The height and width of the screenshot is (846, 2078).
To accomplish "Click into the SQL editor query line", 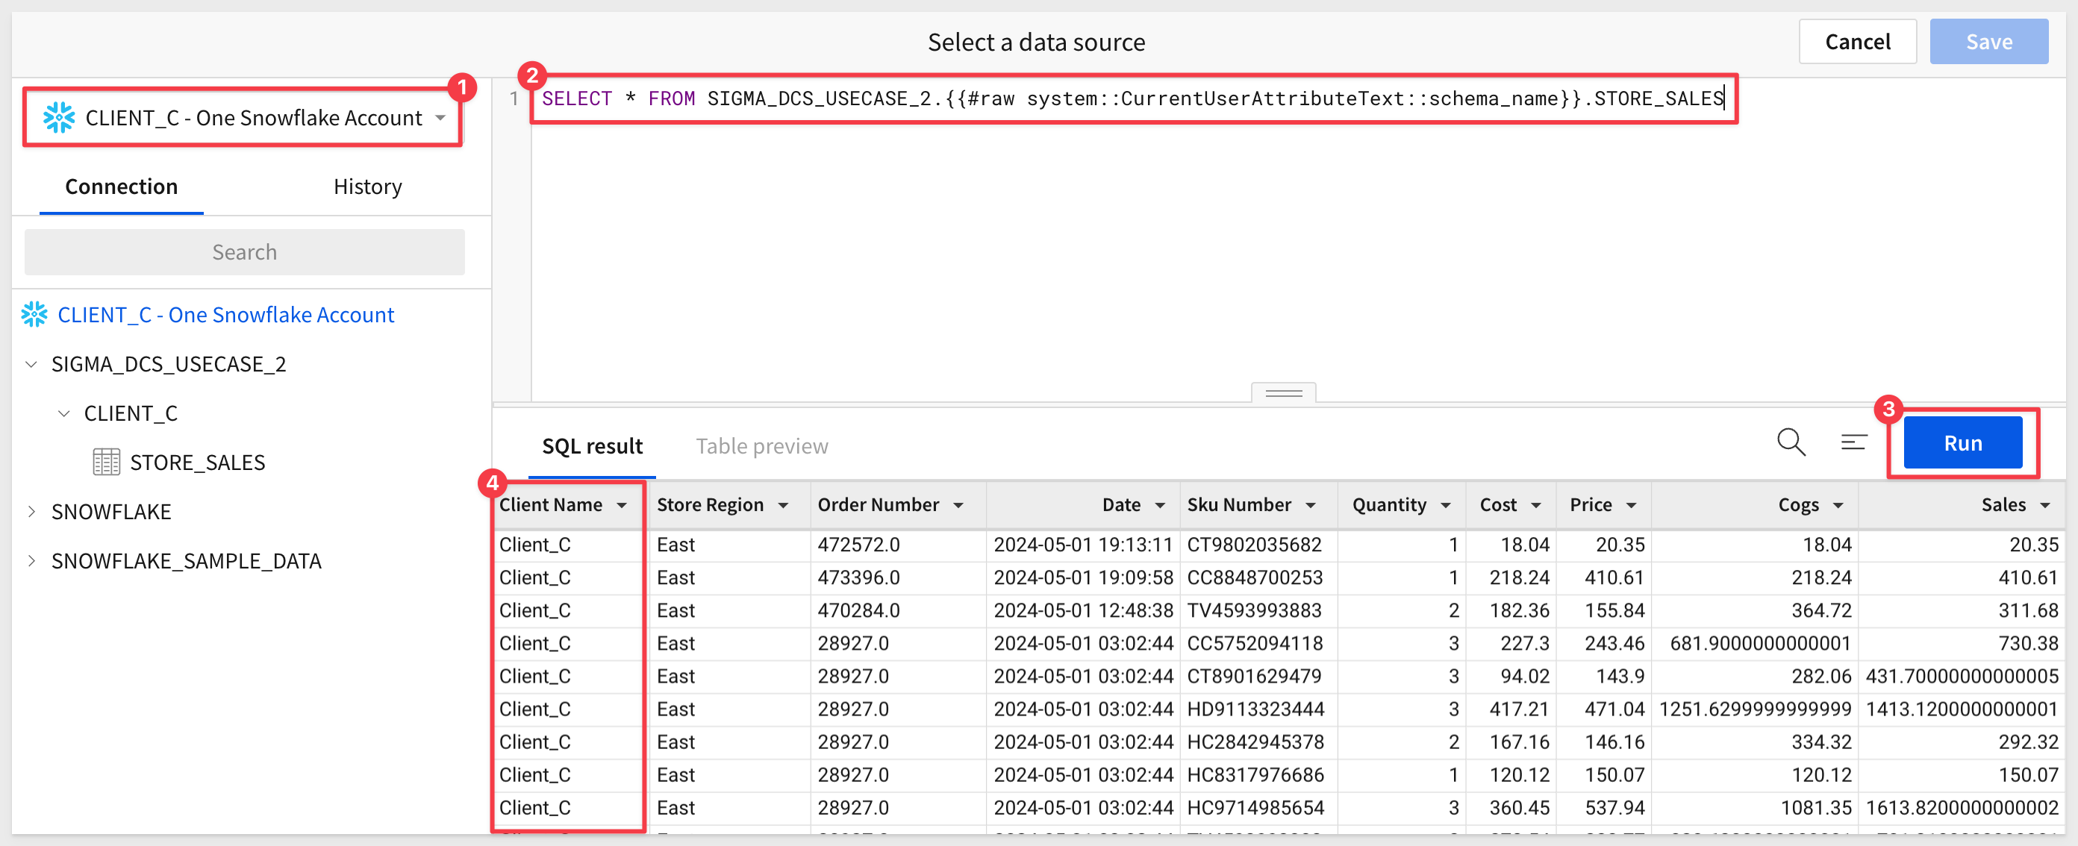I will 1132,98.
